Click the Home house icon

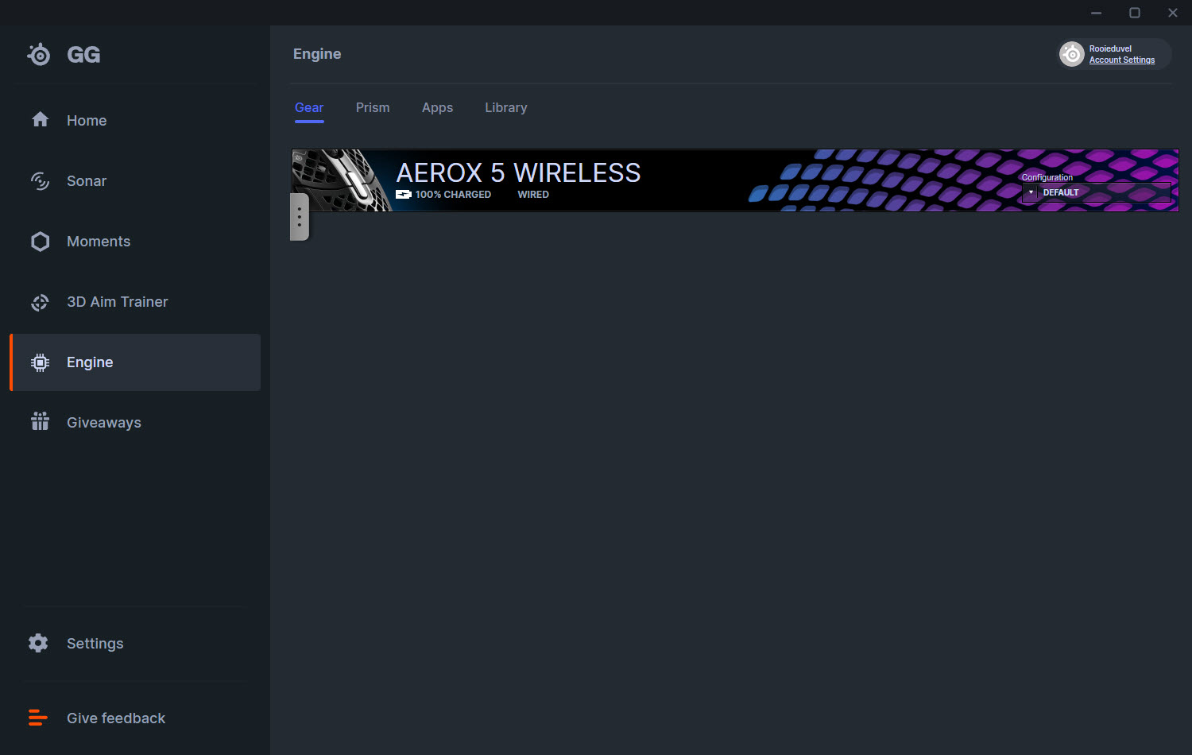coord(40,120)
